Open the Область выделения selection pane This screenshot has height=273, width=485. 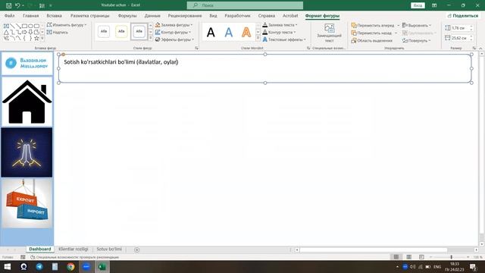pos(371,40)
